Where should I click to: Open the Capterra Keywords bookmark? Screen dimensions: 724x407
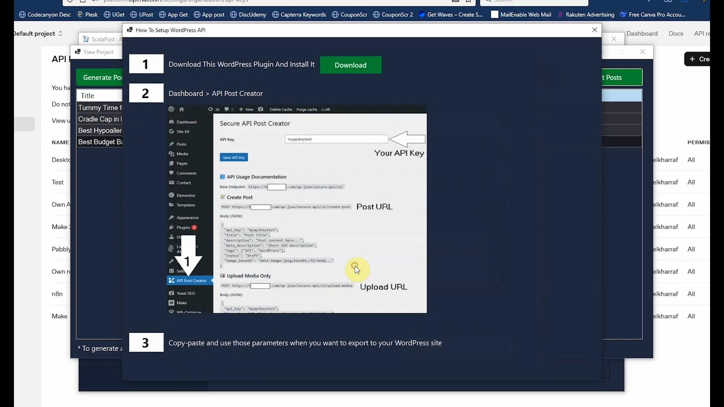(x=299, y=14)
